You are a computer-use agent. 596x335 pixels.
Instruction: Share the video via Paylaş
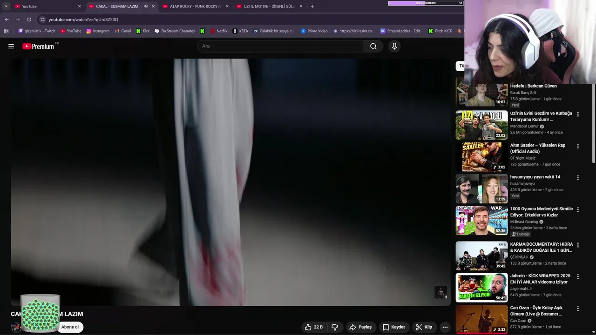(360, 327)
